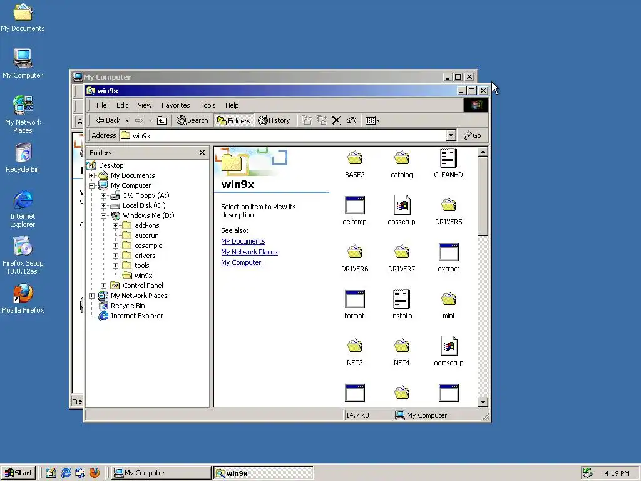This screenshot has height=481, width=641.
Task: Click the Firefox Setup 10.0.12esr desktop icon
Action: point(23,256)
